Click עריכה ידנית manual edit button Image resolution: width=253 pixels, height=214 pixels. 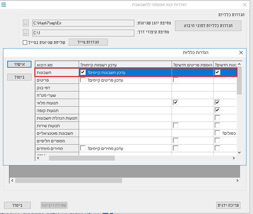228,205
